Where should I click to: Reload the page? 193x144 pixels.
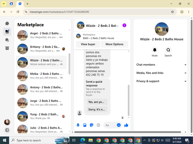[18, 12]
